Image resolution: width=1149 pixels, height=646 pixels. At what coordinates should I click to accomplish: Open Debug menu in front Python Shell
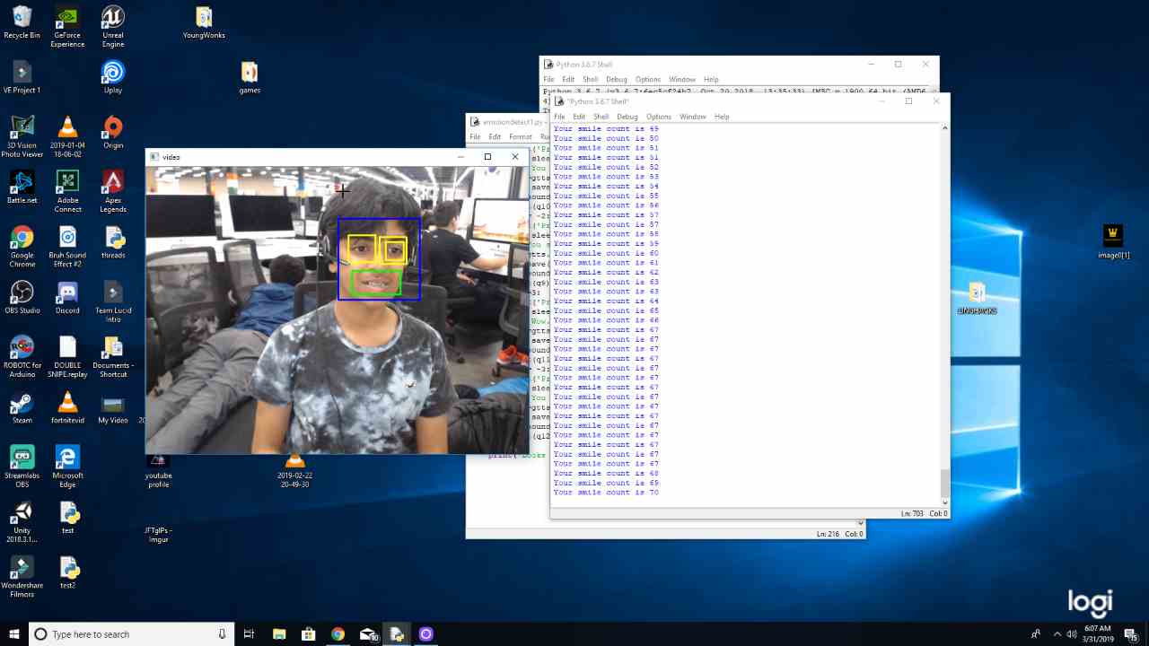click(627, 117)
